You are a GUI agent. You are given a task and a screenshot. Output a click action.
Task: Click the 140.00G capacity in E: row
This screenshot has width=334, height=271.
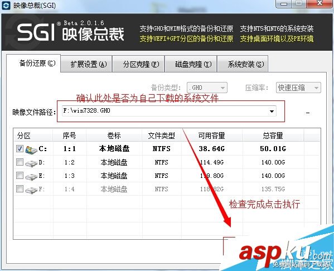point(273,176)
